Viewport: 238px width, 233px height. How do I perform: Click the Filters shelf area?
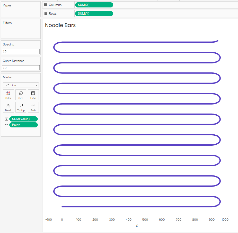21,28
